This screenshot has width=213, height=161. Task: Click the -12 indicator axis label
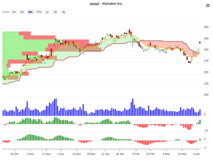coord(206,131)
